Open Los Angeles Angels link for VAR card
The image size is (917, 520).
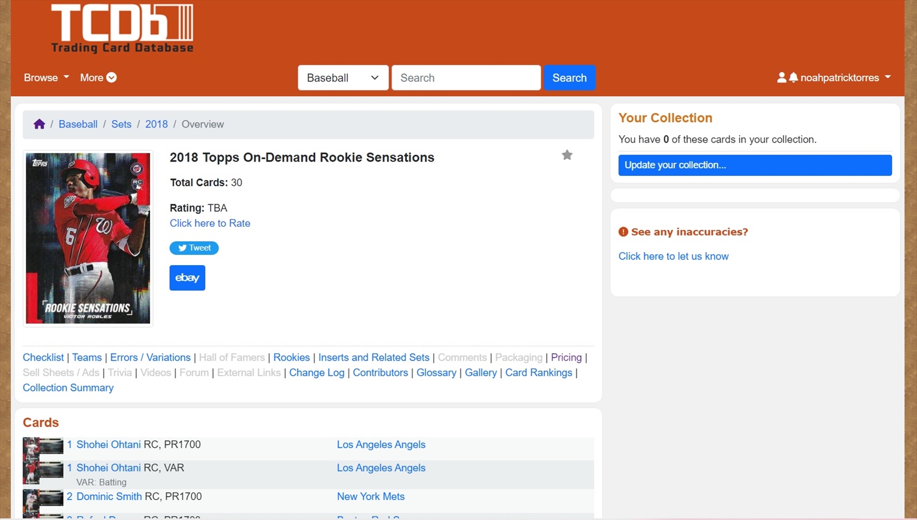(x=381, y=468)
